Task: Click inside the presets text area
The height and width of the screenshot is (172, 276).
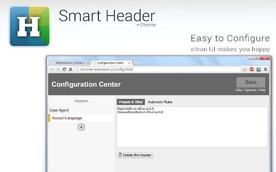Action: coord(192,129)
